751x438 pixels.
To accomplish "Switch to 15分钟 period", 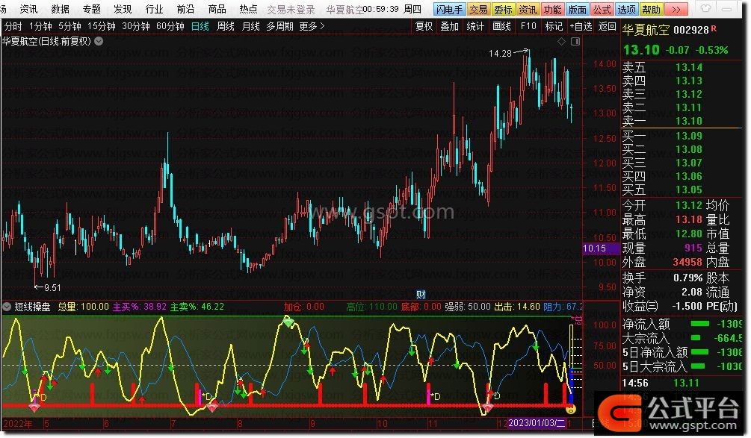I will click(x=102, y=26).
